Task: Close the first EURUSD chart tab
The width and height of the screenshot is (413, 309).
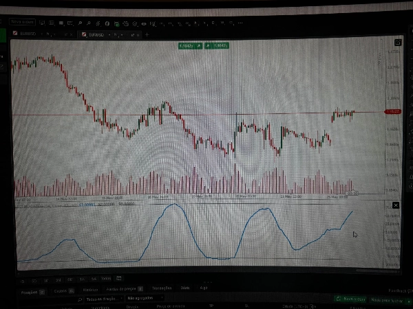Action: [x=71, y=34]
